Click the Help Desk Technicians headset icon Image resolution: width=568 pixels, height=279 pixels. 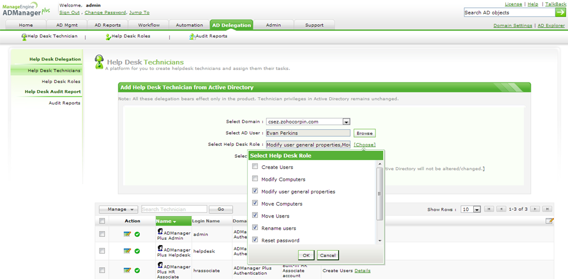tap(99, 62)
